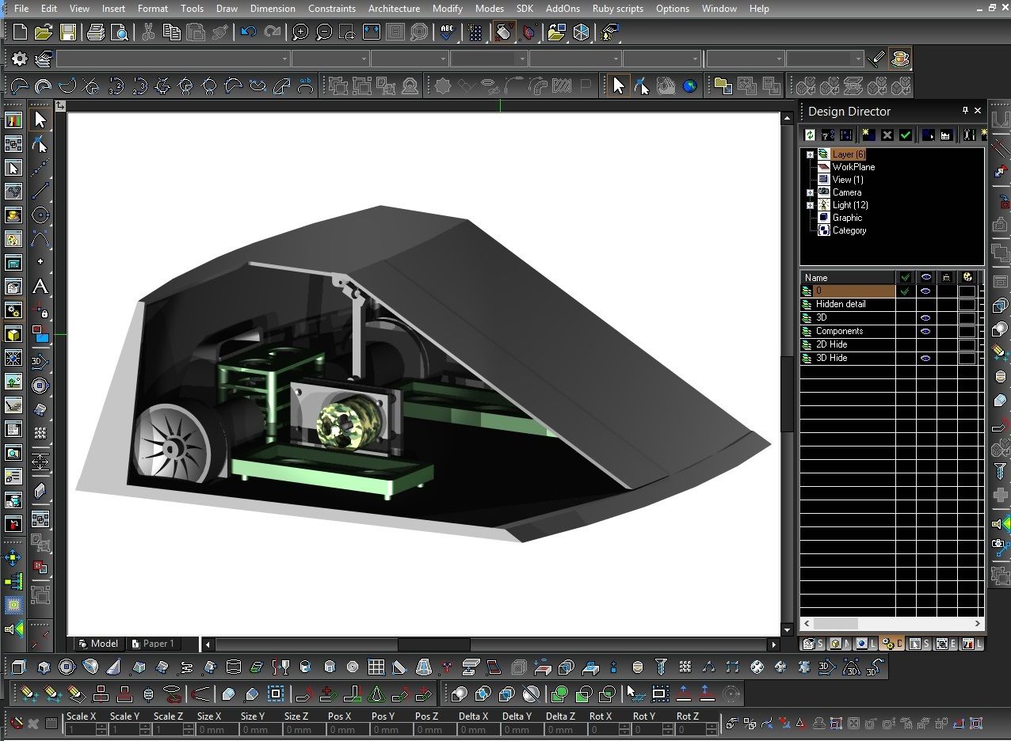The height and width of the screenshot is (741, 1011).
Task: Activate the Print Preview tool
Action: pyautogui.click(x=119, y=32)
